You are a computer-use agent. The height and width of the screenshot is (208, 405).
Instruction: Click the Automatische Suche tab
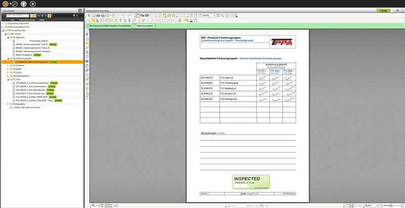27,20
